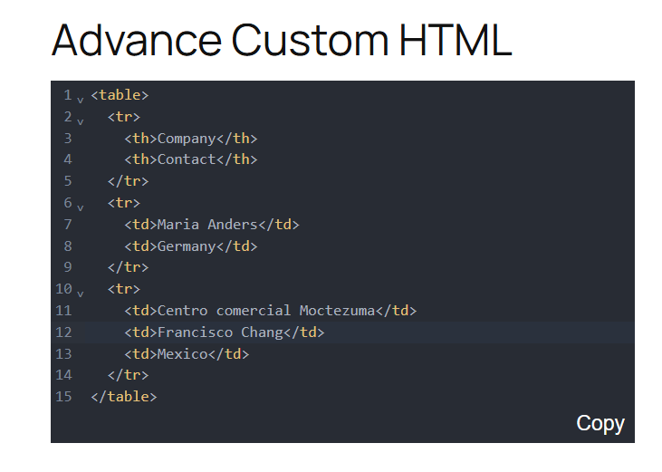Viewport: 662px width, 472px height.
Task: Click the opening table tag on line 1
Action: point(120,95)
